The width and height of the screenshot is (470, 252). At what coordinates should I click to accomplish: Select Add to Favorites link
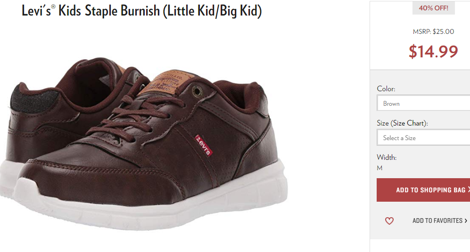tap(437, 220)
